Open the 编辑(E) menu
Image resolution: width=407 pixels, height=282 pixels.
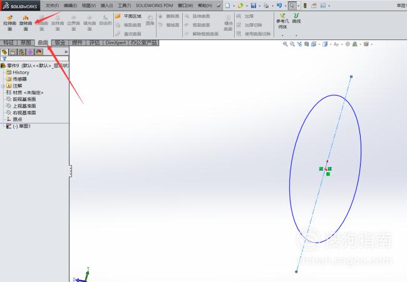(70, 6)
